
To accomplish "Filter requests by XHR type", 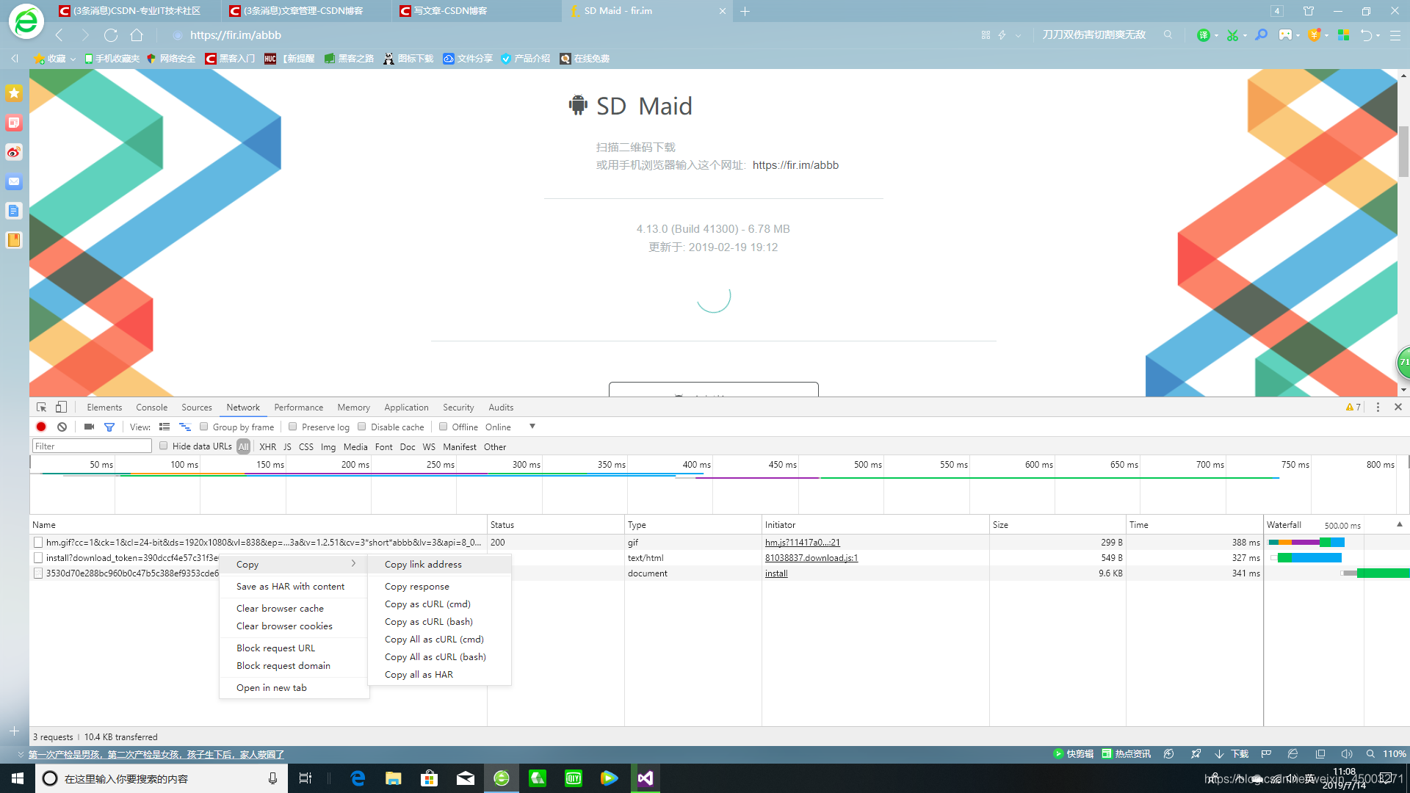I will point(267,446).
